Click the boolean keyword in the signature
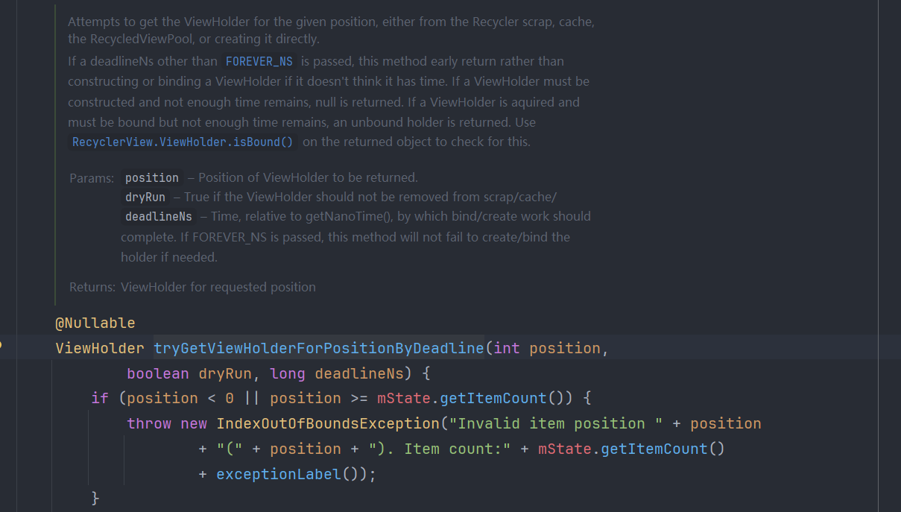This screenshot has height=512, width=901. click(x=158, y=373)
